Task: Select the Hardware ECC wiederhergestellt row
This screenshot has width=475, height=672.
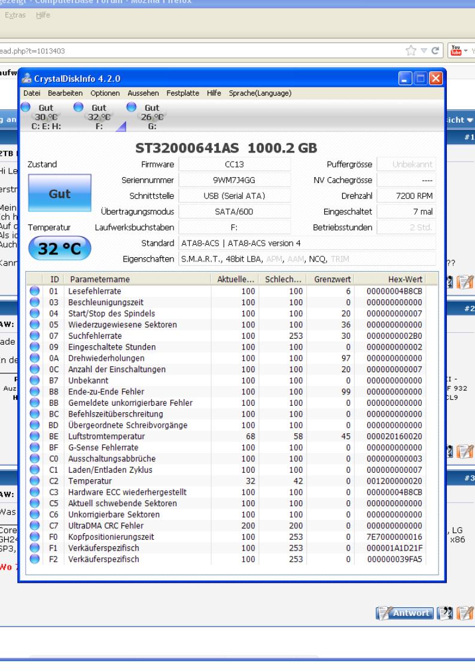Action: 226,491
